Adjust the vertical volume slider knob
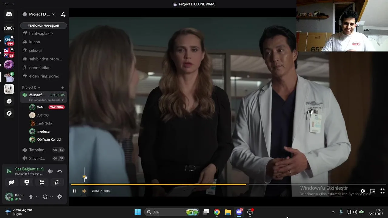Viewport: 388px width, 218px height. coord(84,177)
